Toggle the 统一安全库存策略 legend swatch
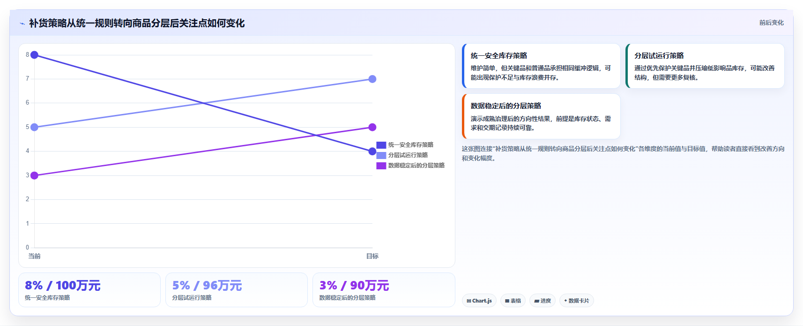This screenshot has width=803, height=326. coord(381,145)
